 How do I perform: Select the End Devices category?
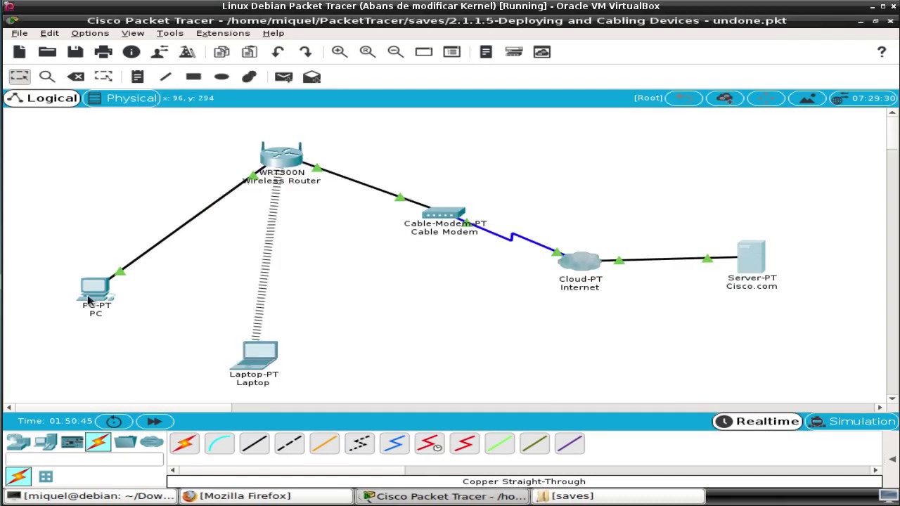[46, 442]
